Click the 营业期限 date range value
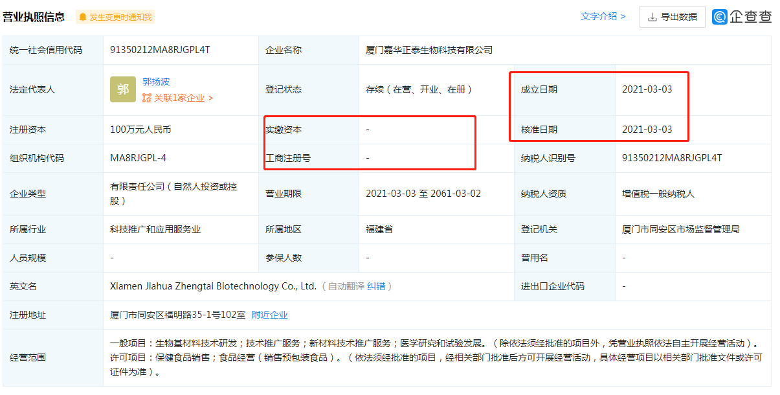 coord(423,194)
